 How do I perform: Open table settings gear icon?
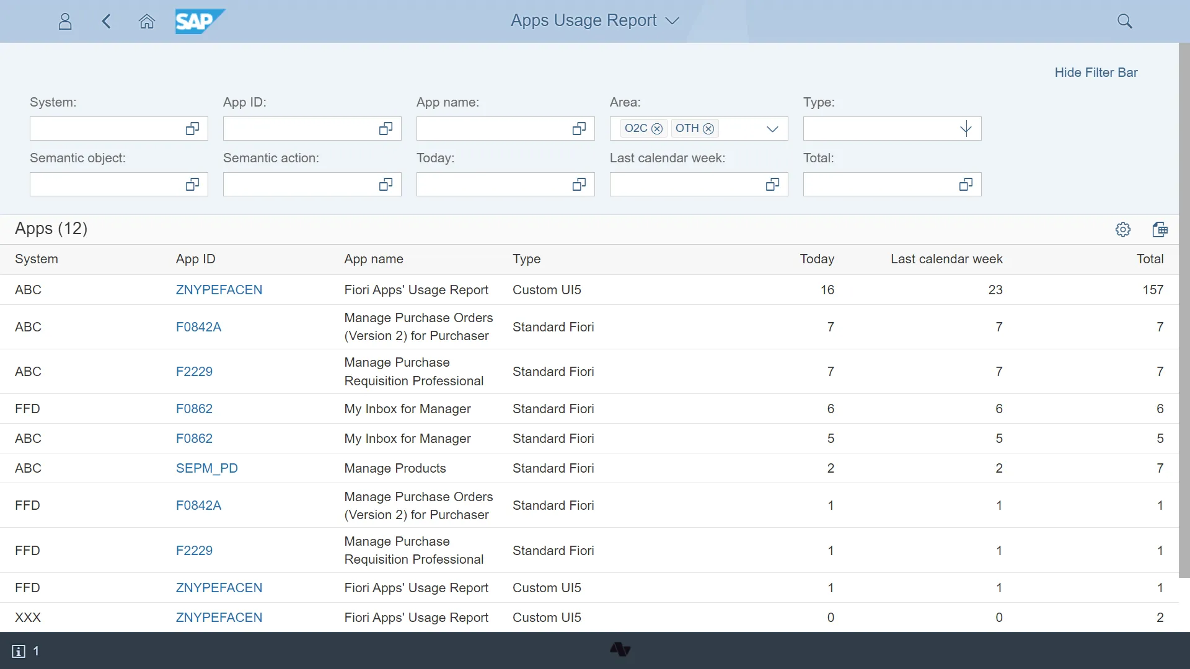tap(1122, 230)
